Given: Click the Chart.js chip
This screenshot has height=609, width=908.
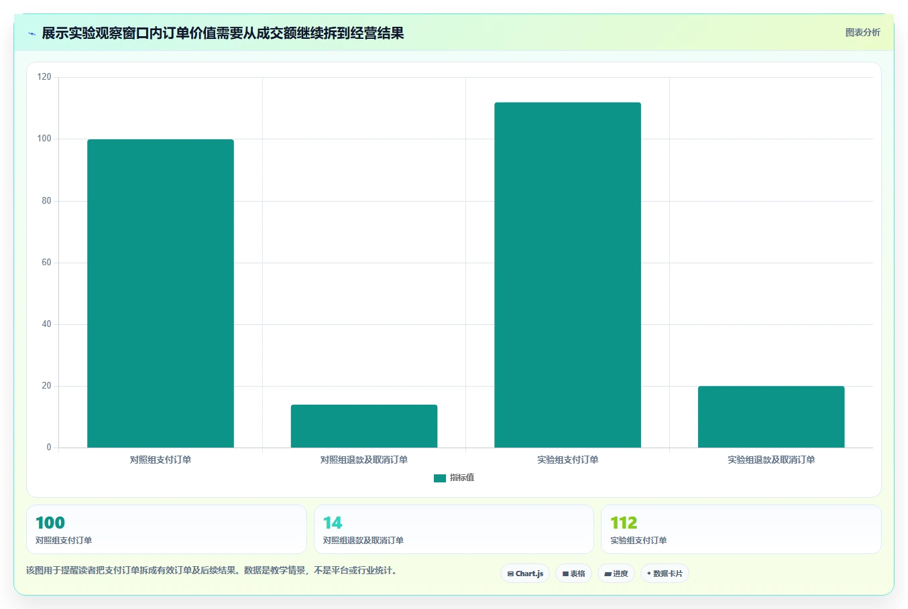Looking at the screenshot, I should [x=525, y=573].
